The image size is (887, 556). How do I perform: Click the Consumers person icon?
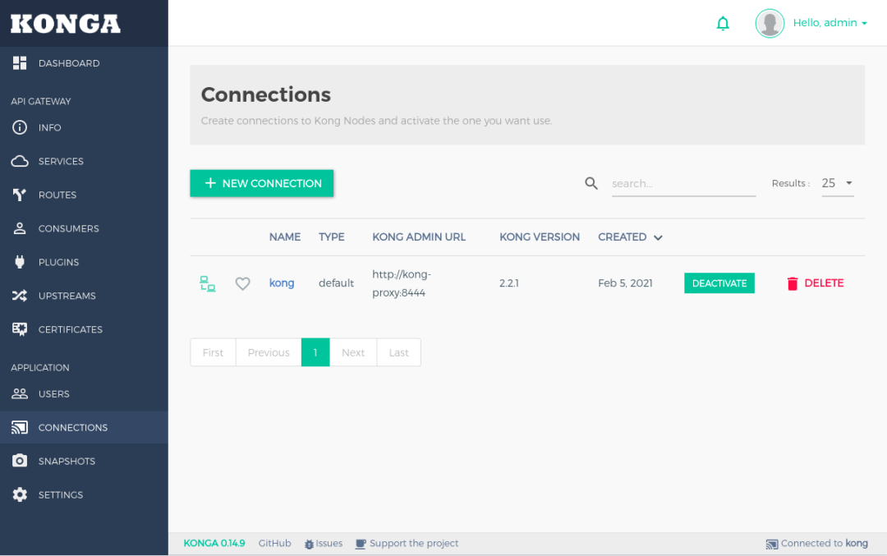(x=20, y=228)
